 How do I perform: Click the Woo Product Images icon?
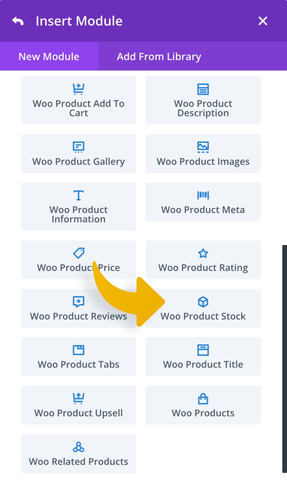[x=203, y=147]
